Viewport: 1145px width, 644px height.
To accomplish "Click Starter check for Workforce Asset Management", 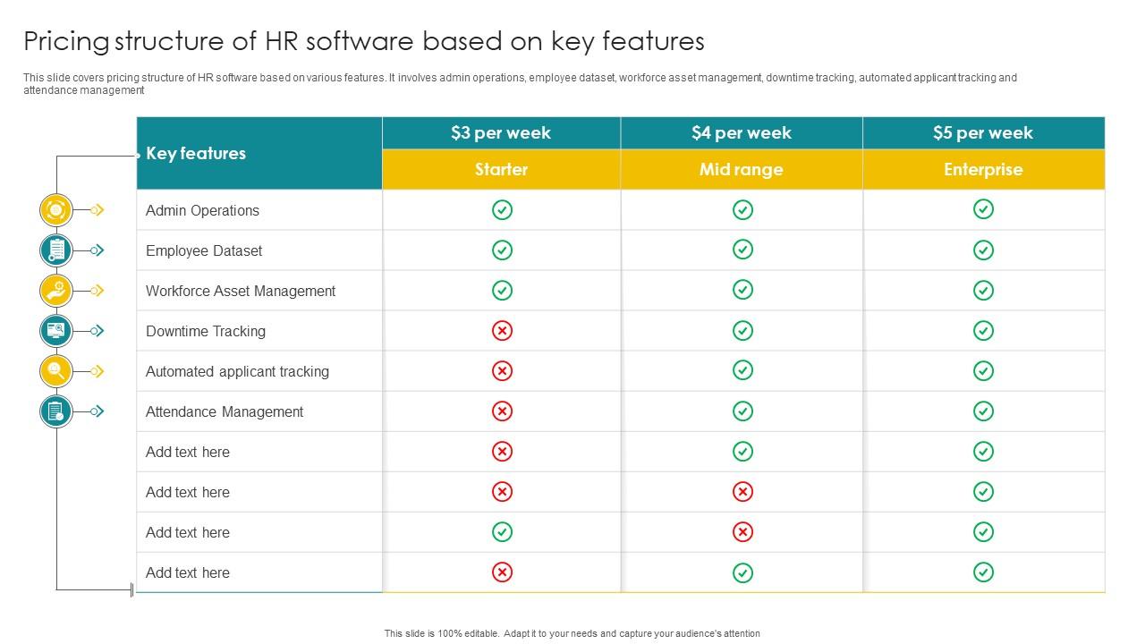I will point(503,291).
